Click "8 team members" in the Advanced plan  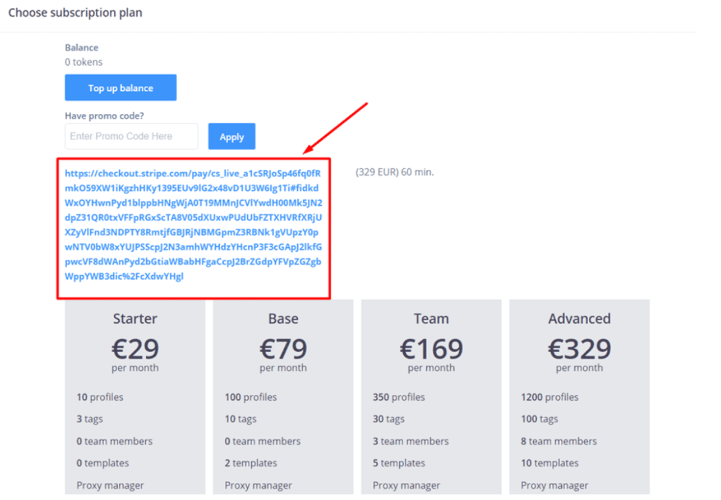tap(559, 441)
